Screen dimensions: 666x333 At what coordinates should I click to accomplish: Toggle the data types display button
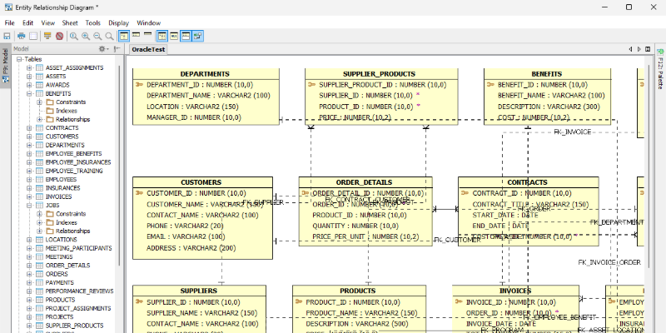(x=174, y=36)
